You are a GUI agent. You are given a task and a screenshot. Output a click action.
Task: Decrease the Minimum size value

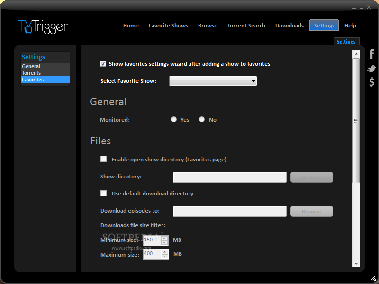tap(164, 243)
